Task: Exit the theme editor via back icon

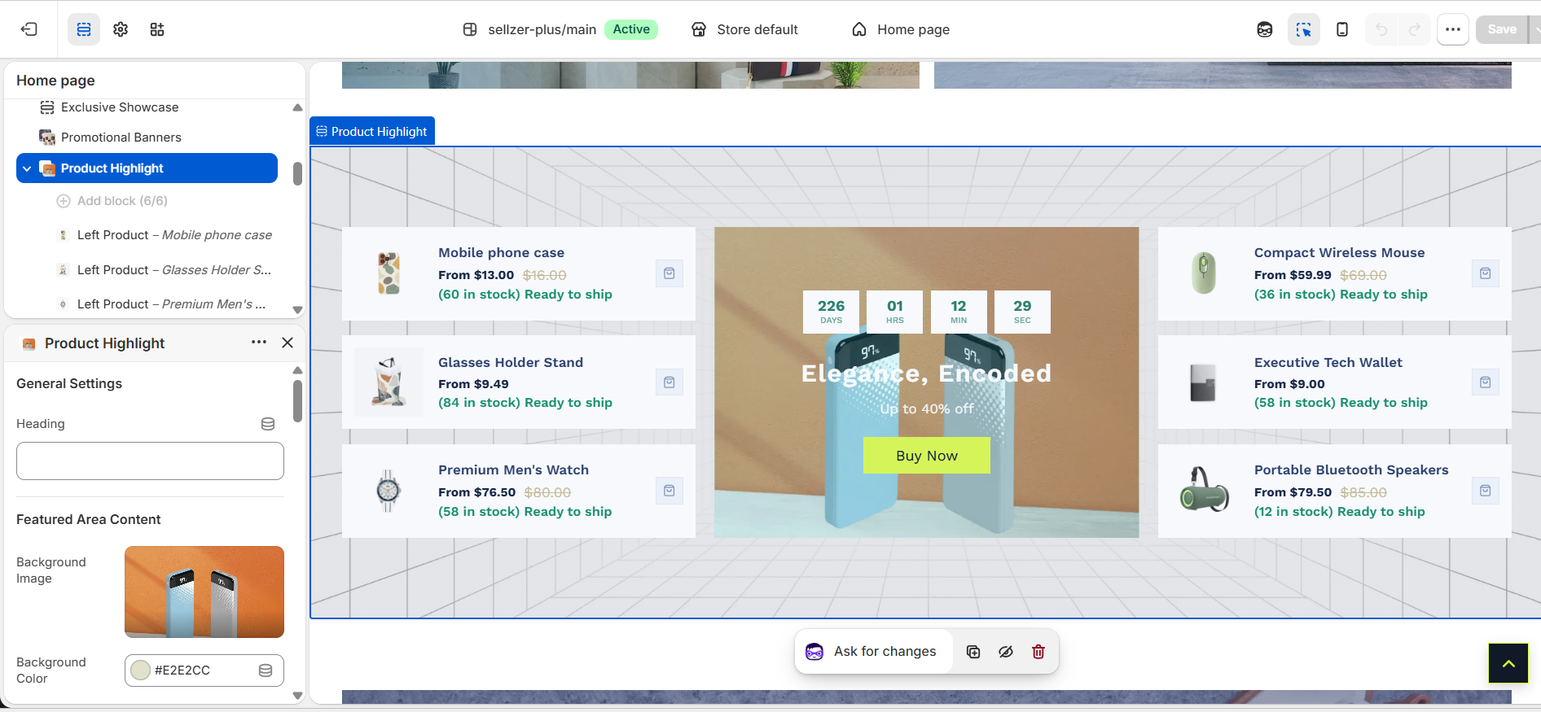Action: click(29, 29)
